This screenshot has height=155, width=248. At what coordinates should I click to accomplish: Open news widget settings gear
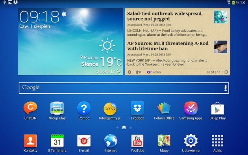click(130, 72)
